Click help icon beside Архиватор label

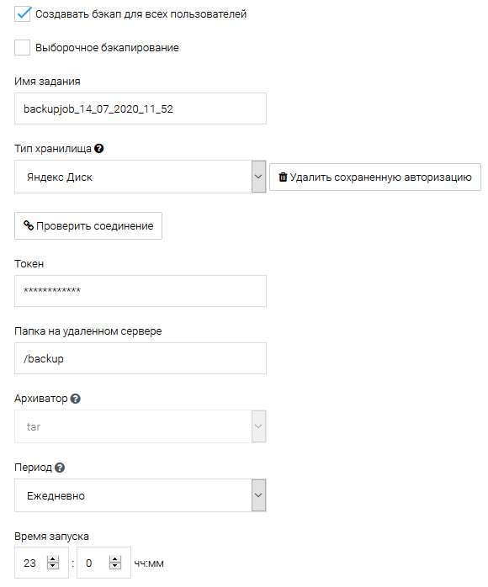[x=75, y=399]
